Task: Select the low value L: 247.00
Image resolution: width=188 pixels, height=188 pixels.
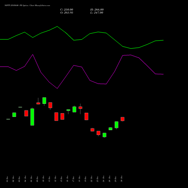Action: pos(97,13)
